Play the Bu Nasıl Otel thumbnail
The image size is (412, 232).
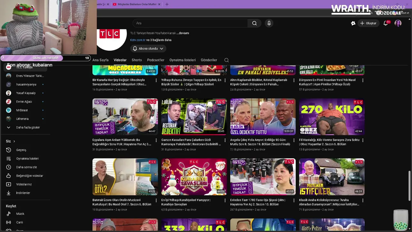[125, 177]
